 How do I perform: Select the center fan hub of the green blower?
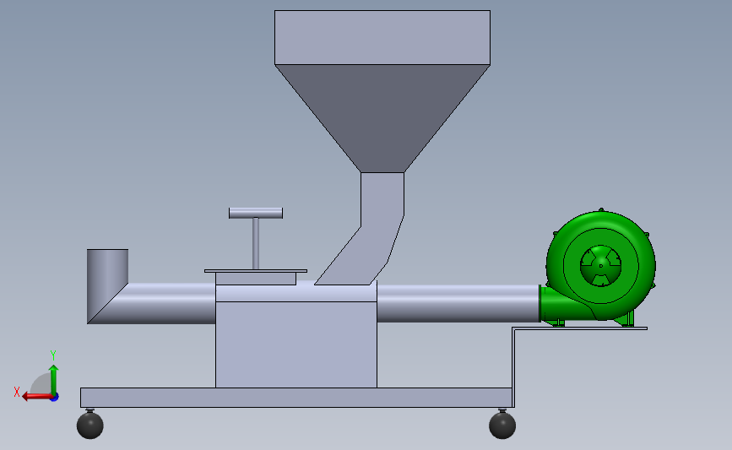601,266
